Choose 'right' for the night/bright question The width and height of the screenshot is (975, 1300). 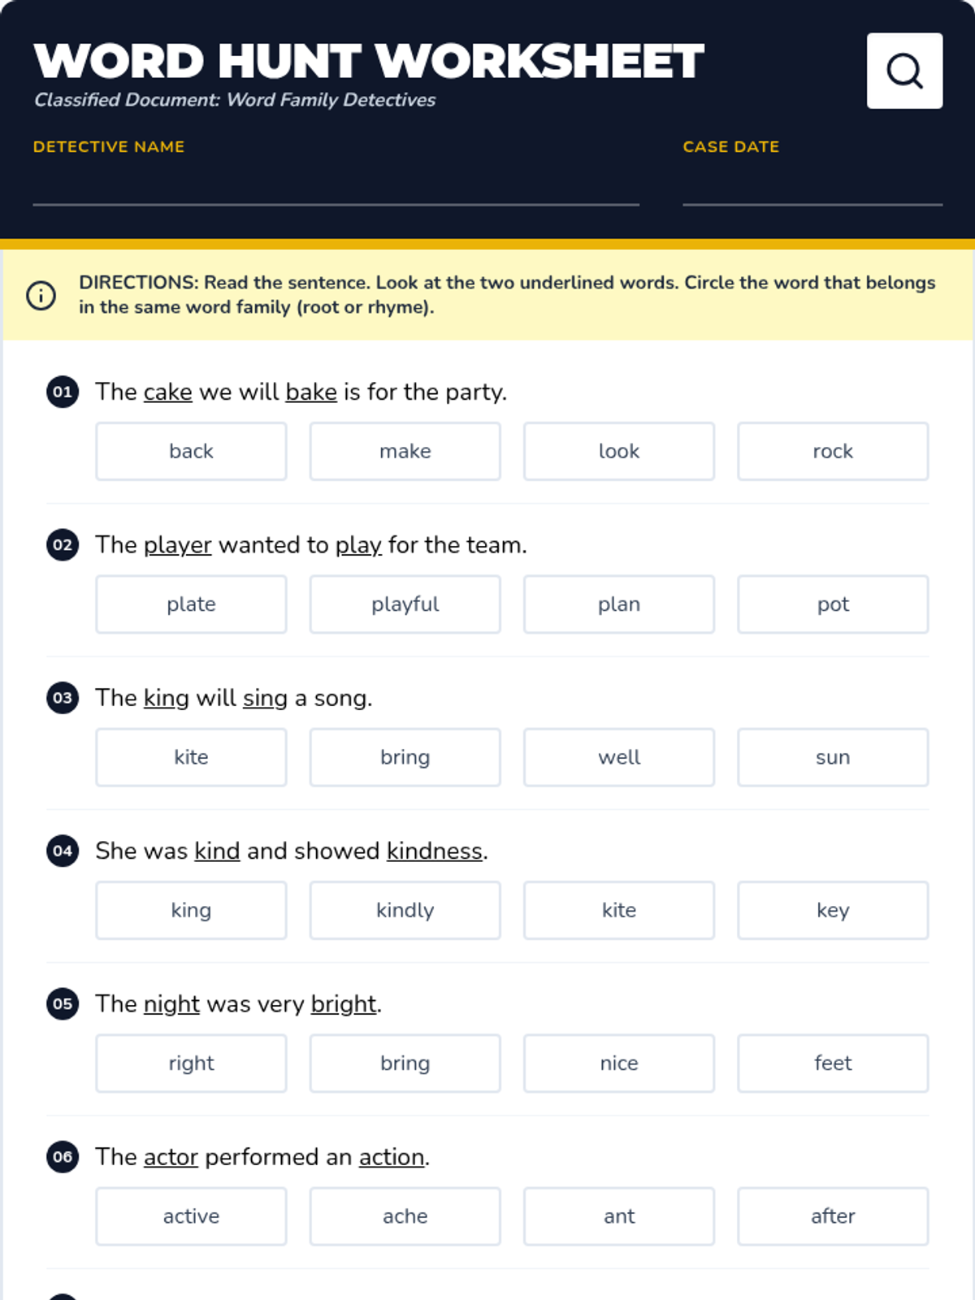pyautogui.click(x=191, y=1063)
